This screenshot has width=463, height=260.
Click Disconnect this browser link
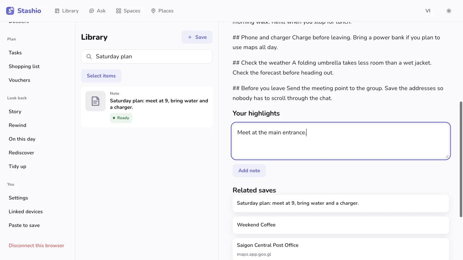pos(37,246)
